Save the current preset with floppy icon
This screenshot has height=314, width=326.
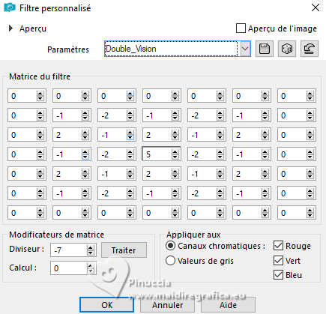[x=265, y=49]
